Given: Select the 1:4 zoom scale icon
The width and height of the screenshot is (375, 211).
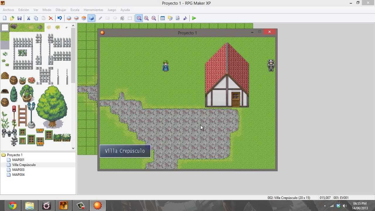Looking at the screenshot, I should (x=154, y=18).
